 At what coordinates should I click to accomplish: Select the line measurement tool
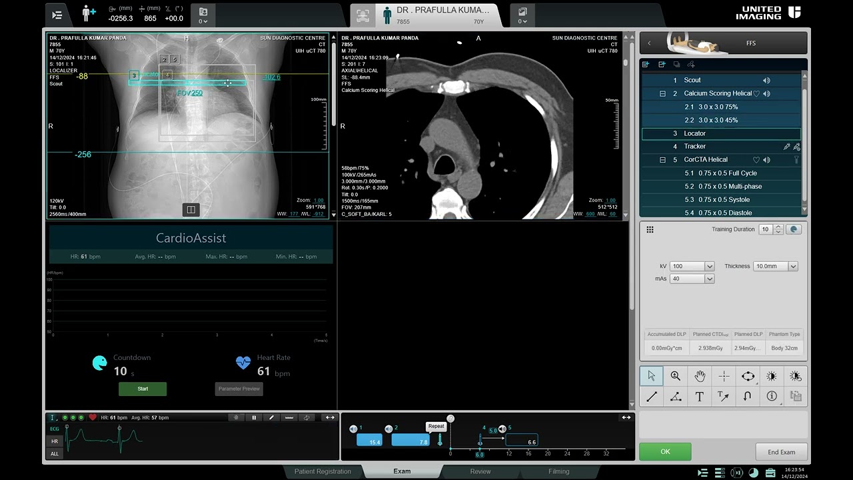(651, 396)
